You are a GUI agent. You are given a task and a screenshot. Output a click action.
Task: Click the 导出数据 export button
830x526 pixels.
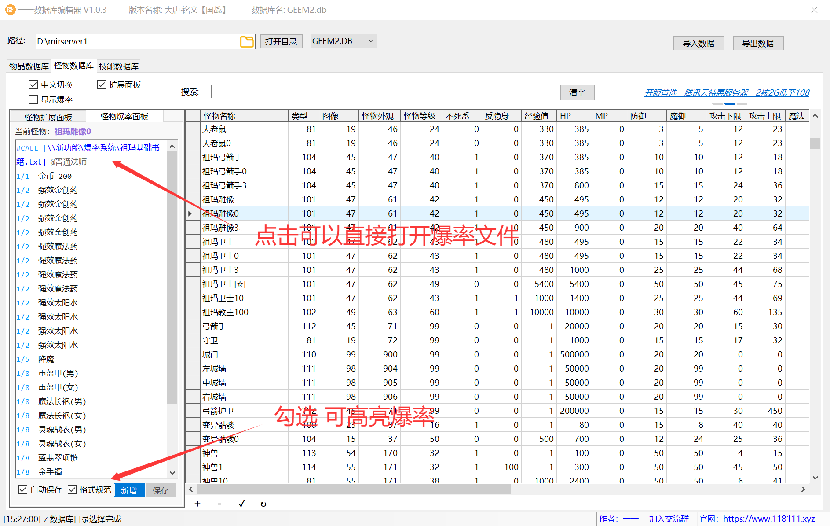click(758, 43)
